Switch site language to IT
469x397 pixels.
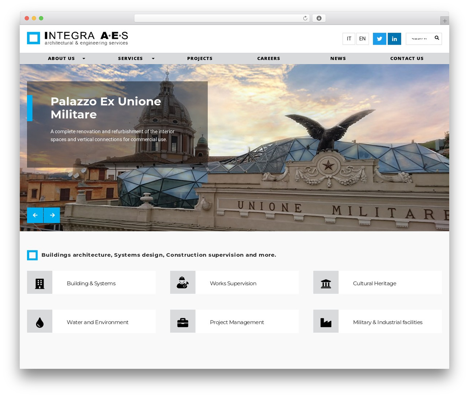[349, 39]
